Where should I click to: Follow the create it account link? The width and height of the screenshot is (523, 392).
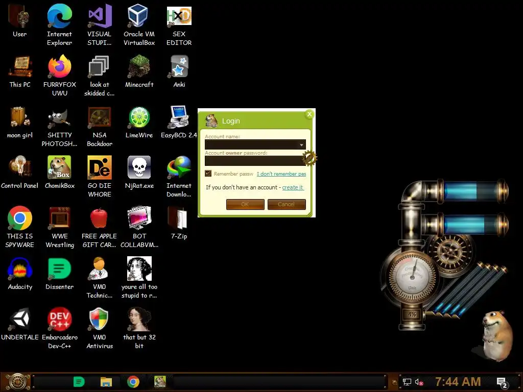click(x=293, y=187)
